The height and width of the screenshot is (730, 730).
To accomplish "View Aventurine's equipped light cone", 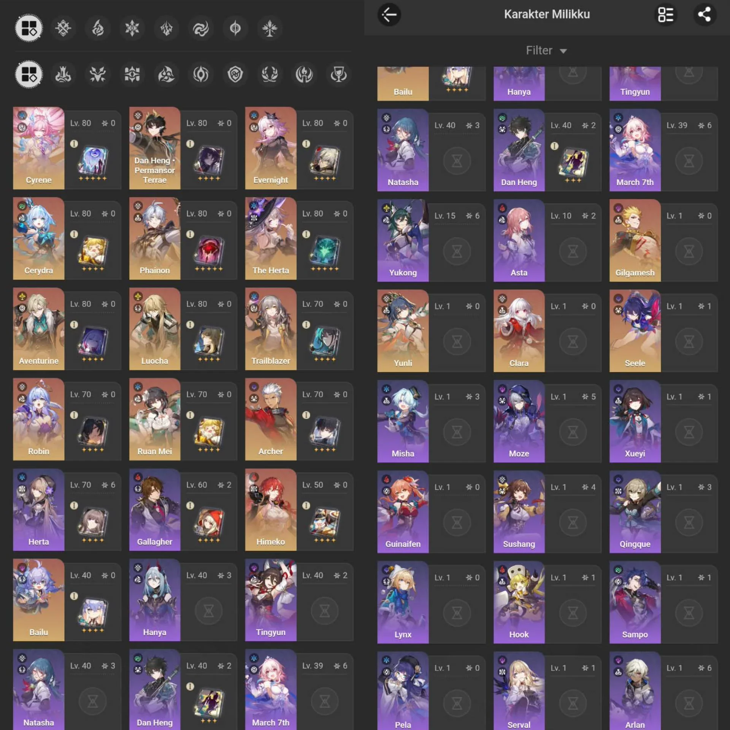I will [93, 341].
